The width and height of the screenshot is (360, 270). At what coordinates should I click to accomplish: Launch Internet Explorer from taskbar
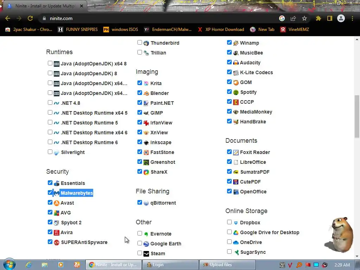[x=28, y=265]
